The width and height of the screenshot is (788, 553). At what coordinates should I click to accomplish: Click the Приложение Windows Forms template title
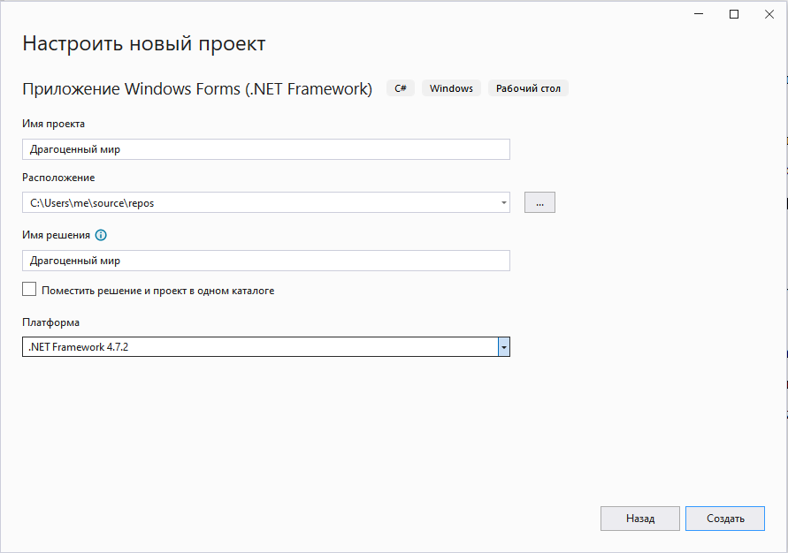tap(197, 89)
